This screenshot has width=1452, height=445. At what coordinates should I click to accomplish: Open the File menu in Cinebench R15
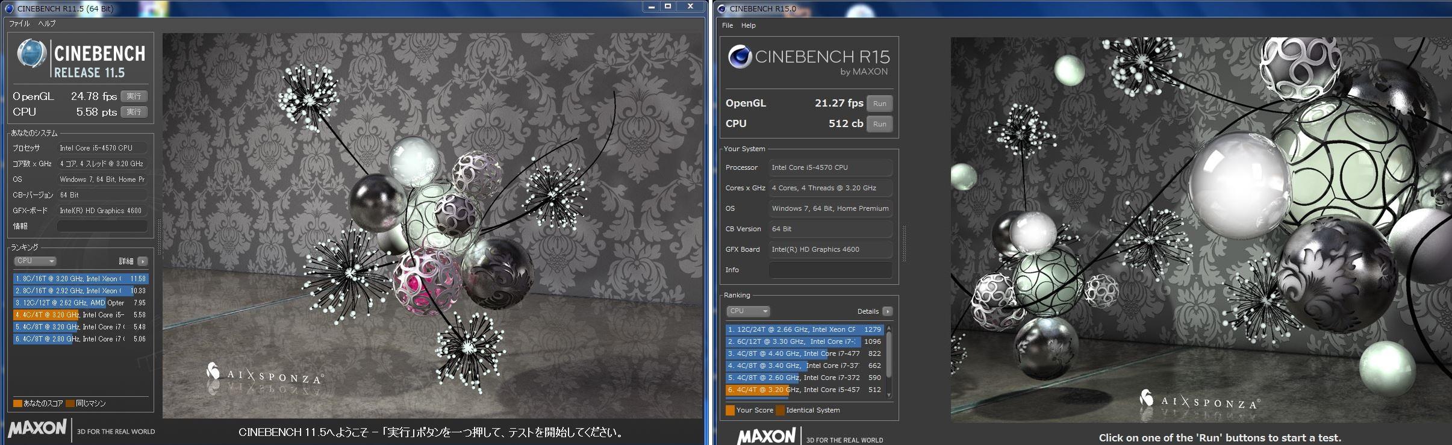(728, 25)
